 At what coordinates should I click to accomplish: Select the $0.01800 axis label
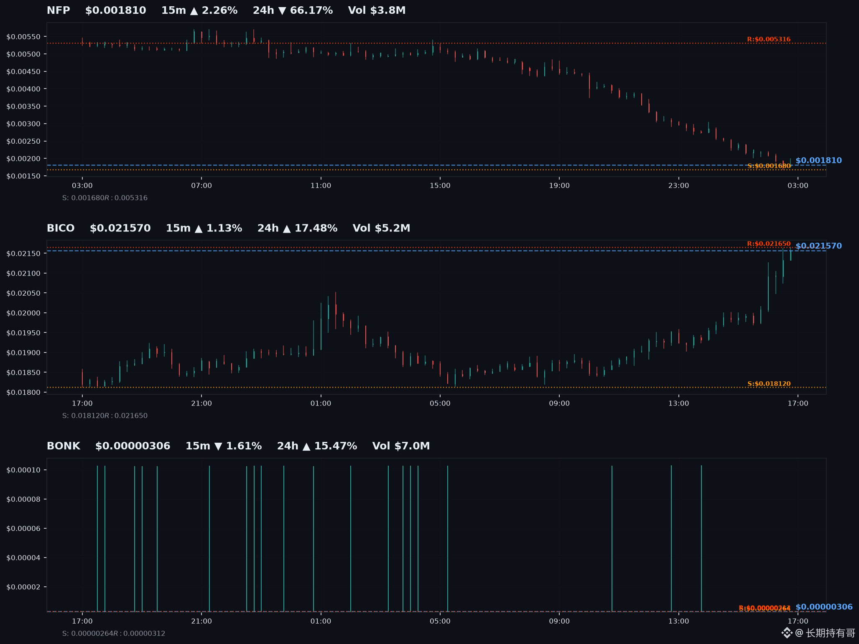click(23, 393)
